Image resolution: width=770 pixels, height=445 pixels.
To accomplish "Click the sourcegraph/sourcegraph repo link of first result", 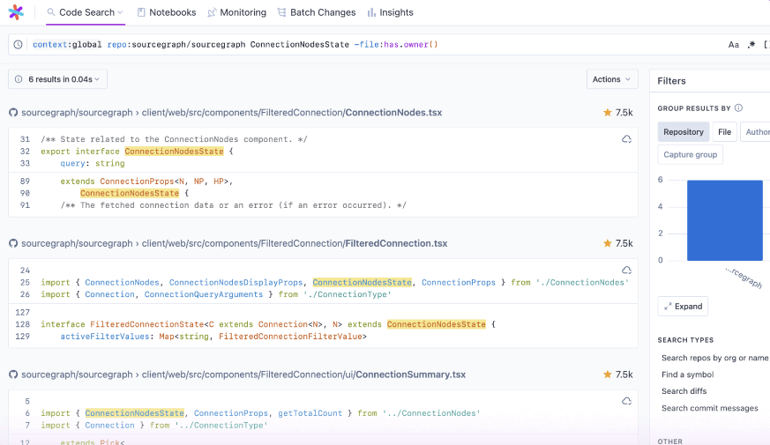I will click(x=77, y=113).
